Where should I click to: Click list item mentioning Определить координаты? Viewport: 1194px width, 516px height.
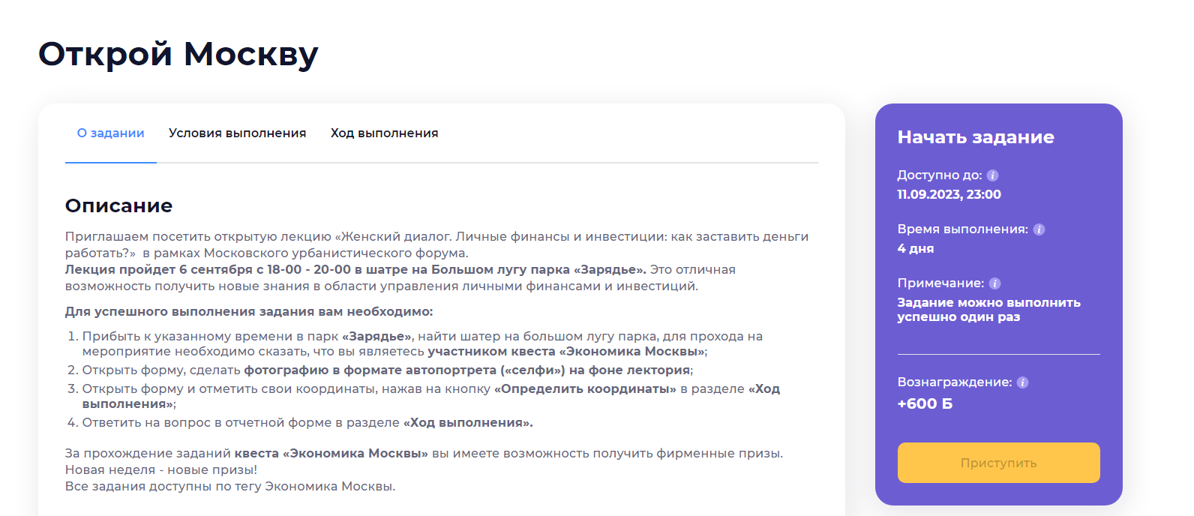pyautogui.click(x=430, y=396)
